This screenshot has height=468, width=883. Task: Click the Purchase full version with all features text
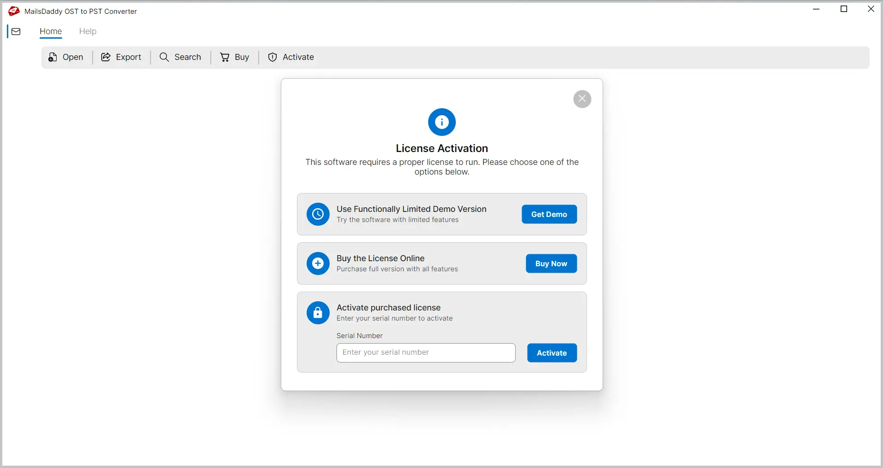pyautogui.click(x=397, y=269)
